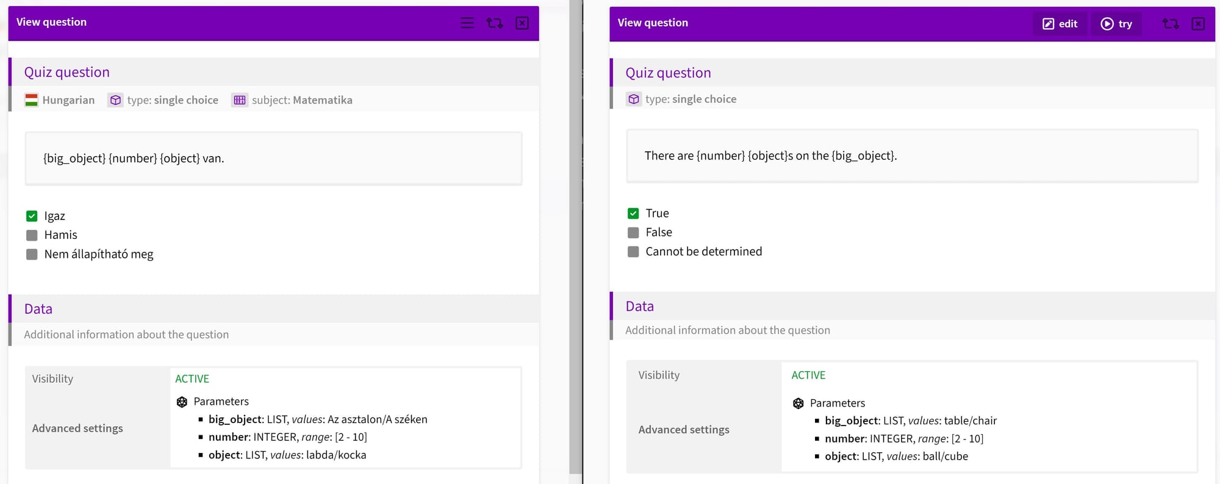Close the right View question panel
The image size is (1220, 484).
click(1198, 24)
